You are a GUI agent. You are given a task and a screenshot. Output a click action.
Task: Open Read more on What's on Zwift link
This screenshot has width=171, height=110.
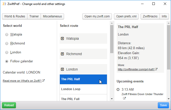click(22, 81)
